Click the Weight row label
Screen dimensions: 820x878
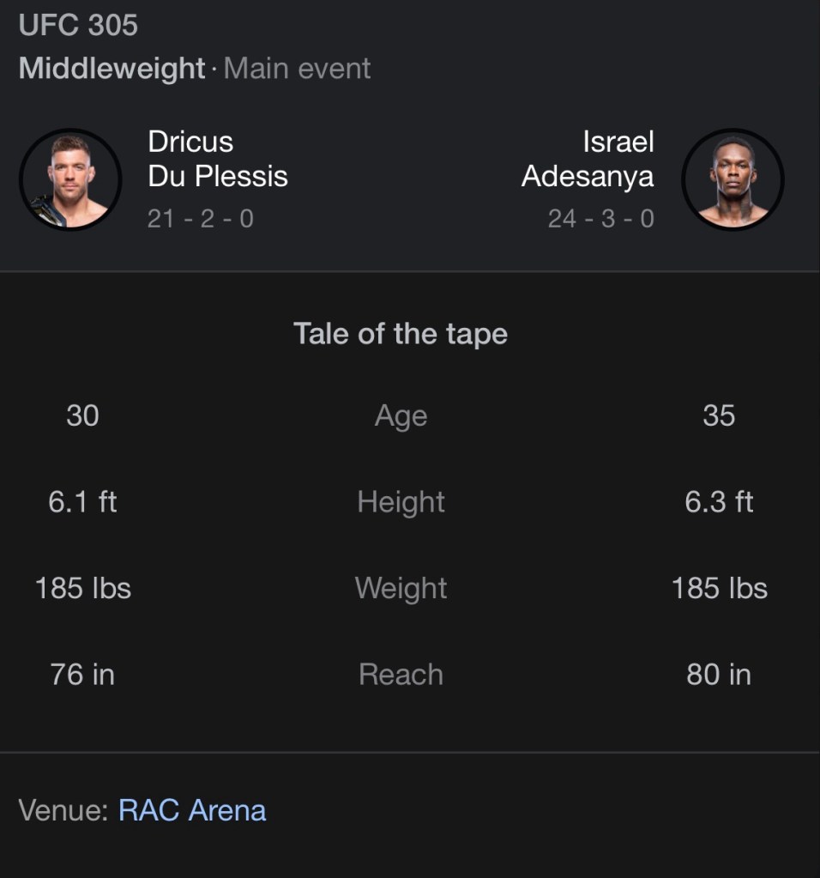(x=401, y=588)
